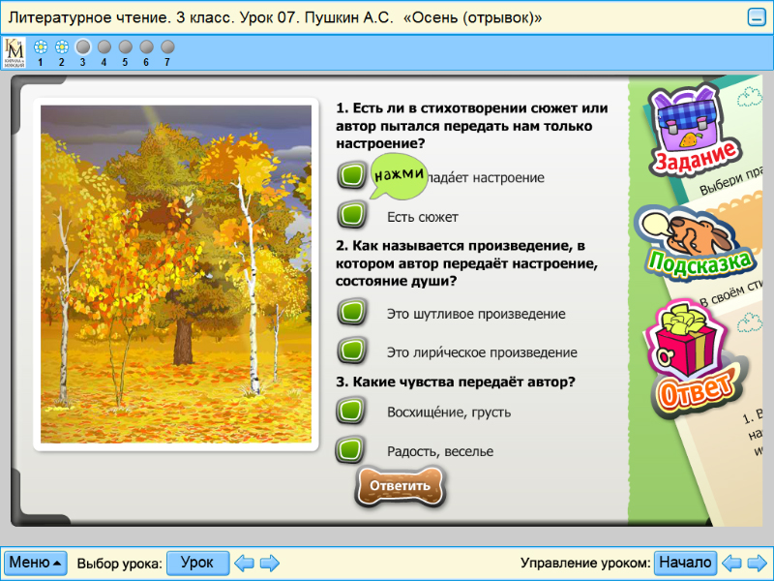Screen dimensions: 774x581
Task: Open the Меню dropdown
Action: point(33,562)
